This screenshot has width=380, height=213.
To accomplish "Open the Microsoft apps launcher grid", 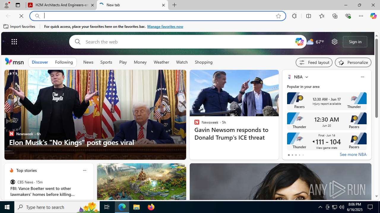I will pyautogui.click(x=14, y=42).
